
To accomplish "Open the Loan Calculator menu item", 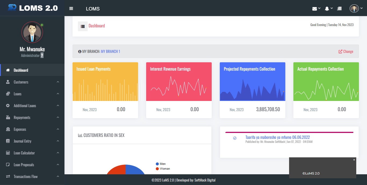I will point(24,153).
